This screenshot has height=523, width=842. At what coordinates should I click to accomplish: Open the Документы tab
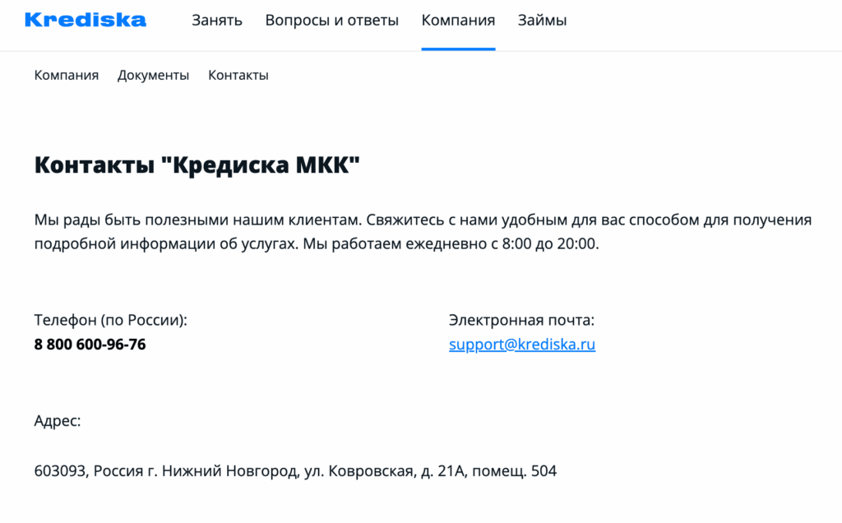pos(153,76)
